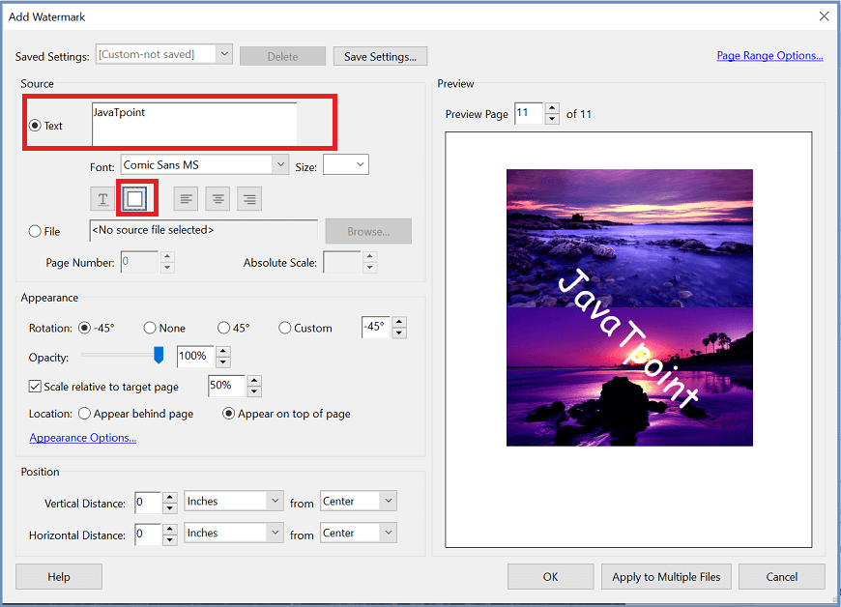Open Horizontal Distance from Center dropdown
The height and width of the screenshot is (607, 841).
[388, 533]
